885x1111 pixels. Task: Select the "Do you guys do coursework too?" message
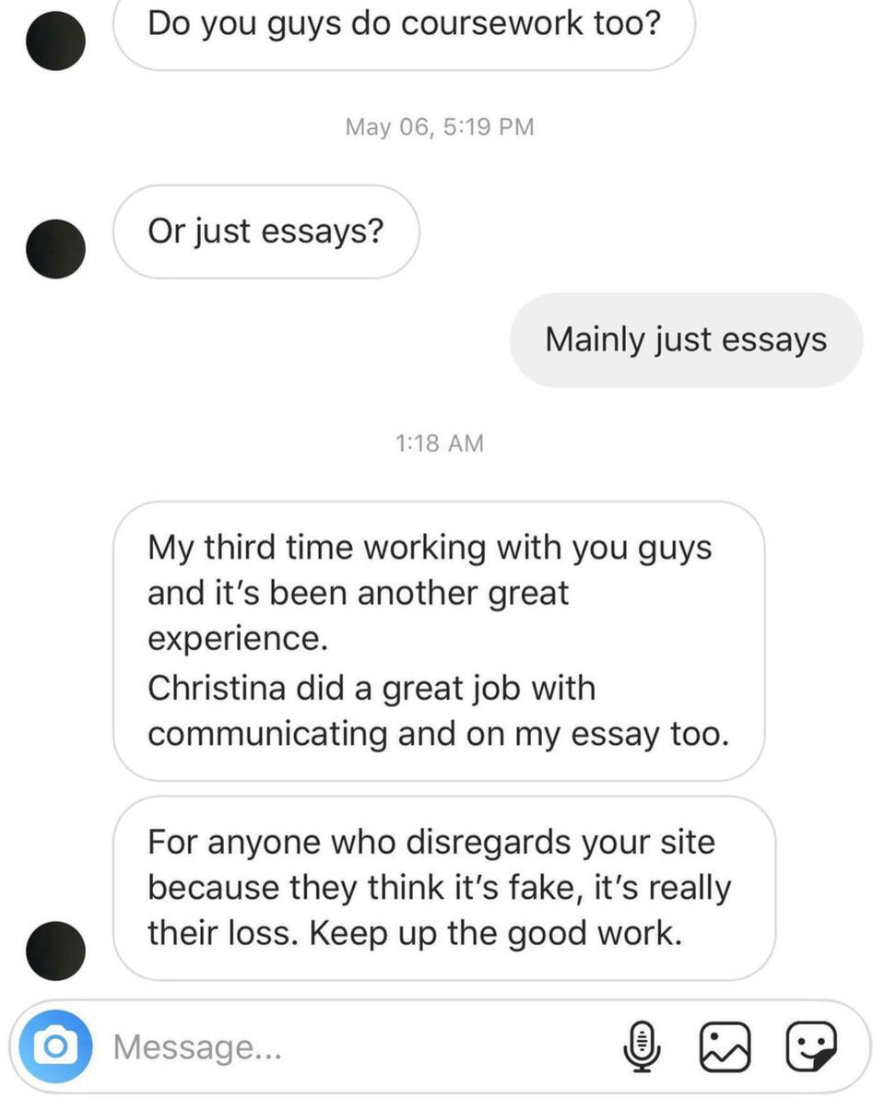[x=404, y=28]
